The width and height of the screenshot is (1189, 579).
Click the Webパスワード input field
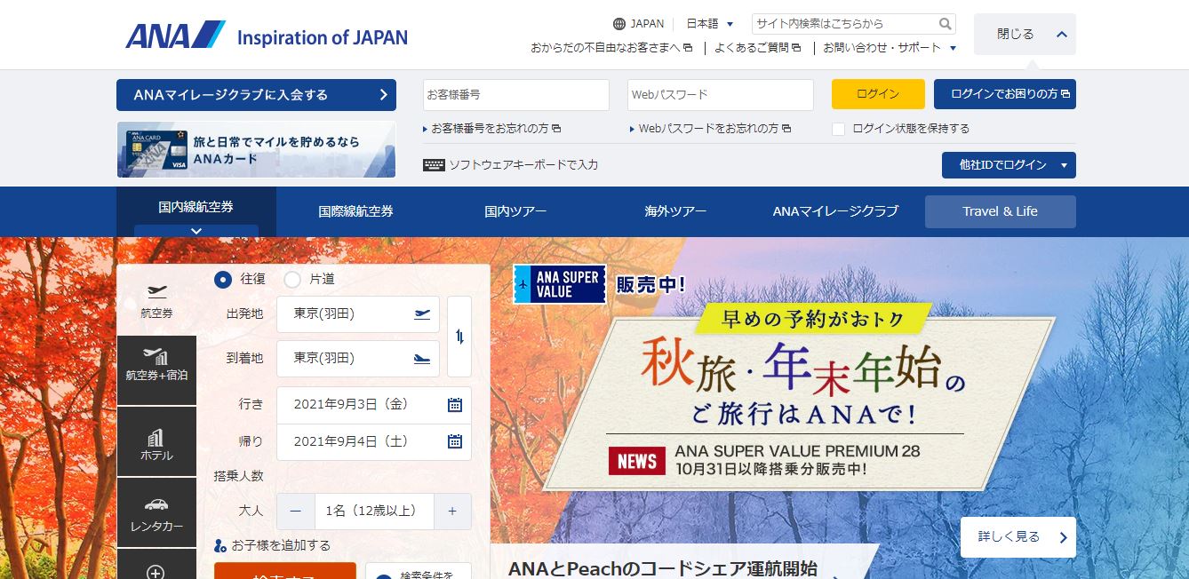coord(721,95)
